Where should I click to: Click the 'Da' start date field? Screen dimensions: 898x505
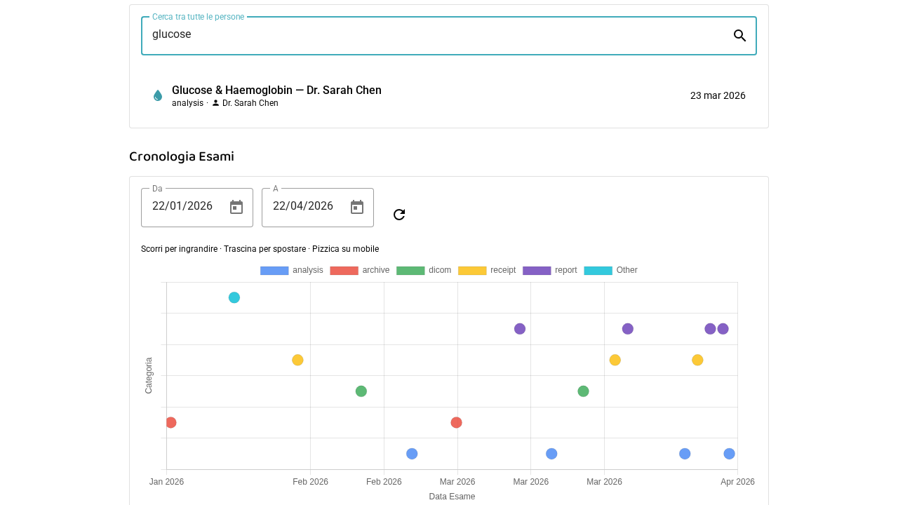click(x=182, y=206)
